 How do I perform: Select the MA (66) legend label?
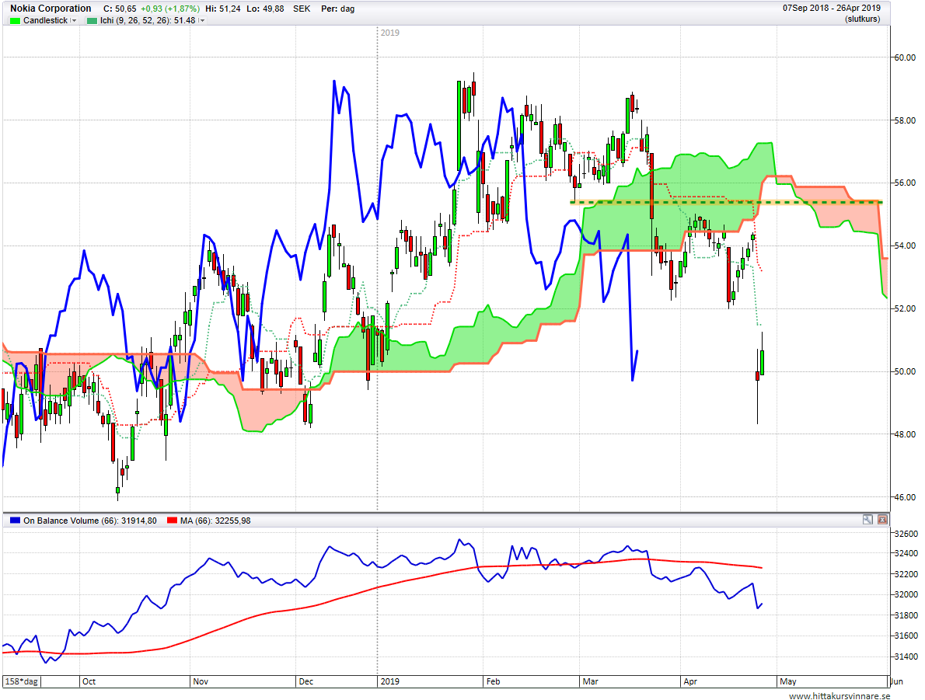point(215,521)
